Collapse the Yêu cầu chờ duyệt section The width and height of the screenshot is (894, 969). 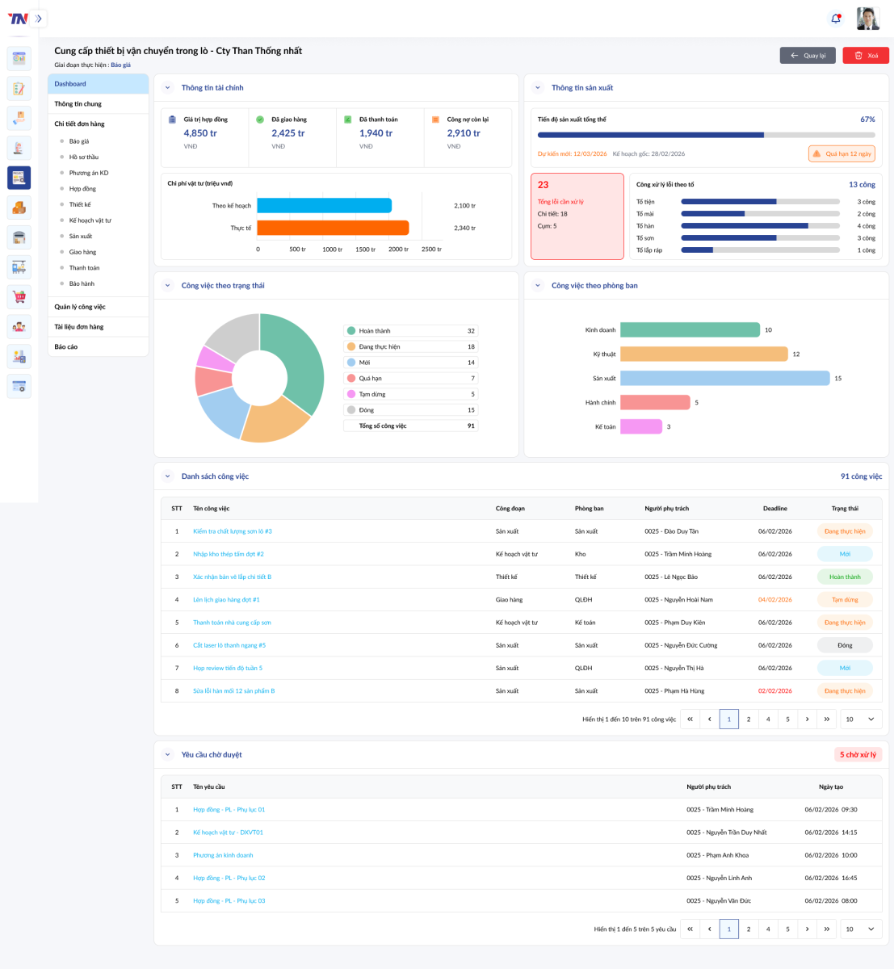[168, 755]
